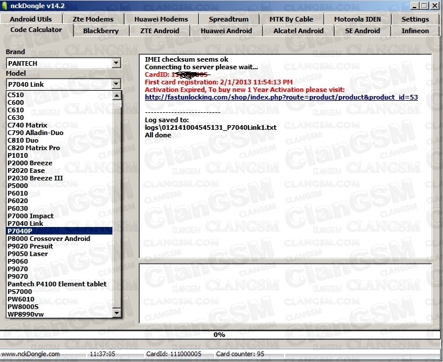Select the Spreadtrum tab
Image resolution: width=443 pixels, height=362 pixels.
(x=229, y=19)
